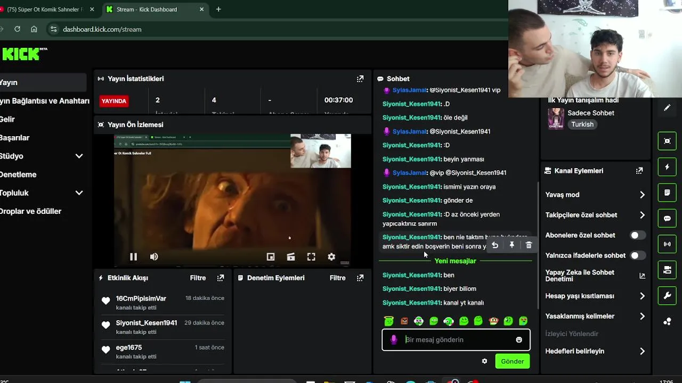Screen dimensions: 682x383
Task: Open Denetim Eylemleri Filtre dropdown
Action: pyautogui.click(x=337, y=278)
